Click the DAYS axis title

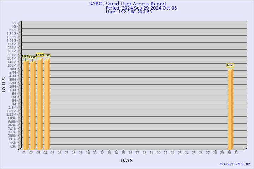click(127, 160)
